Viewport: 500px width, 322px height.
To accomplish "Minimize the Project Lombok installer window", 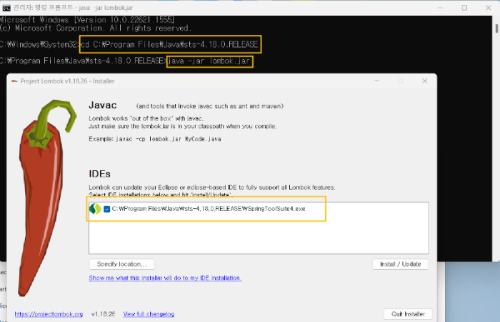I will [x=376, y=80].
